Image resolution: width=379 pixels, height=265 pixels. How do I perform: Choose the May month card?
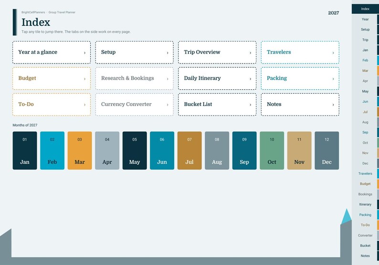click(135, 150)
